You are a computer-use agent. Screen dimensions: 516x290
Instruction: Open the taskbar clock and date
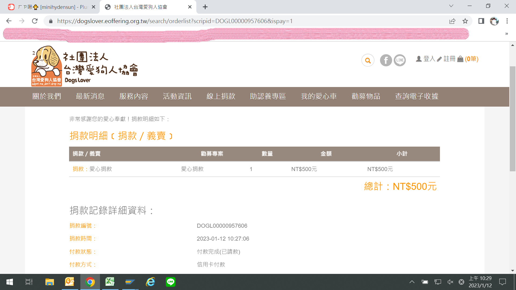[x=480, y=282]
